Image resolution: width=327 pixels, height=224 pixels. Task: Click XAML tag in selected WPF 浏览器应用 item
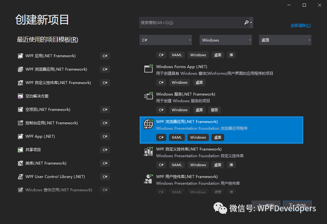[x=177, y=137]
